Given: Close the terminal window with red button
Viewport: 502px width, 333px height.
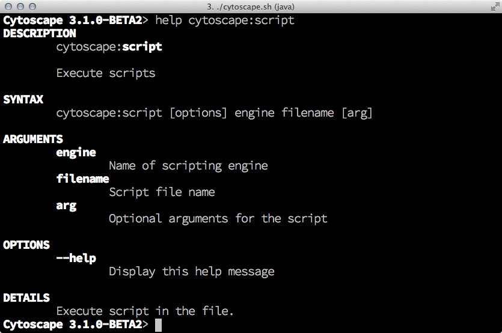Looking at the screenshot, I should click(x=8, y=7).
